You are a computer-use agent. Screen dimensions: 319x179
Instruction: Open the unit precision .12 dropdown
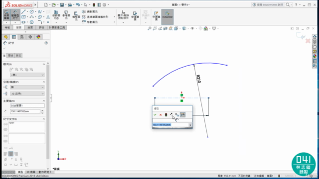(27, 93)
